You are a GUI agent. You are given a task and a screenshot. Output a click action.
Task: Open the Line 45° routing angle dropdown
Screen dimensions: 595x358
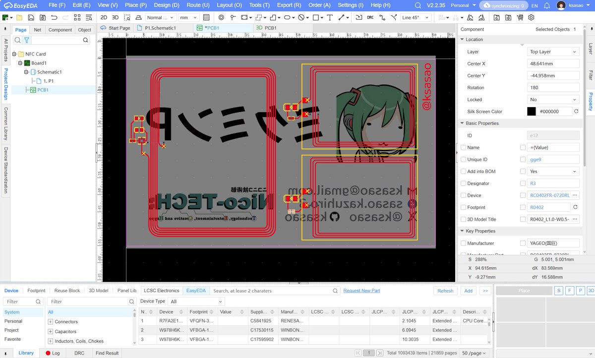416,17
